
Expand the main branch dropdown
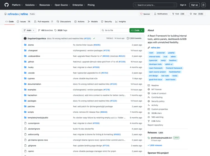tap(29, 30)
